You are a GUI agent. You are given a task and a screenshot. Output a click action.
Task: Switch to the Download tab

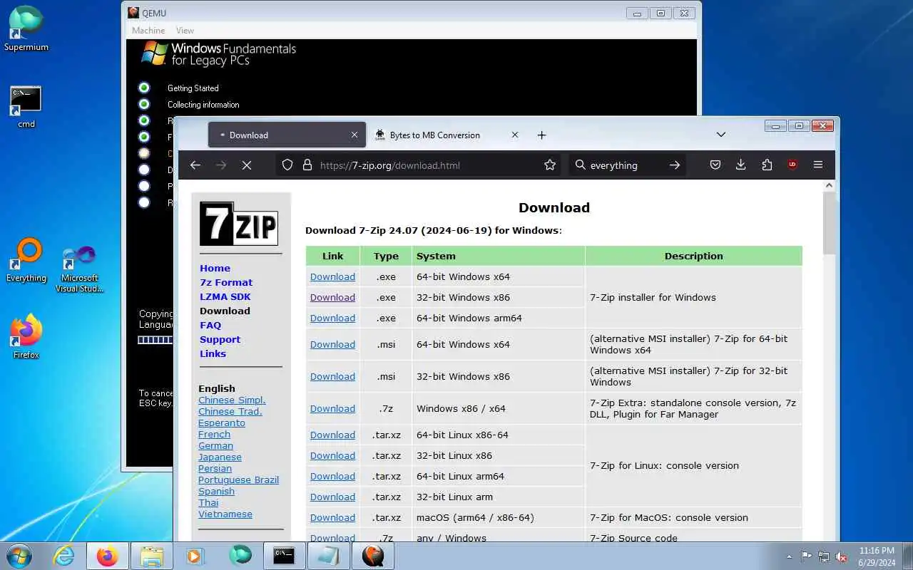tap(287, 135)
